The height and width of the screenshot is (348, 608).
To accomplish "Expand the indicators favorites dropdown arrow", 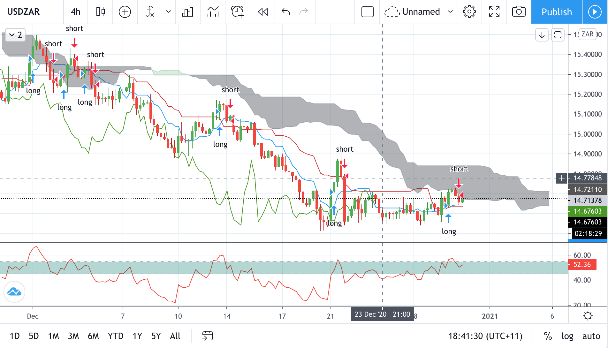I will pos(169,12).
